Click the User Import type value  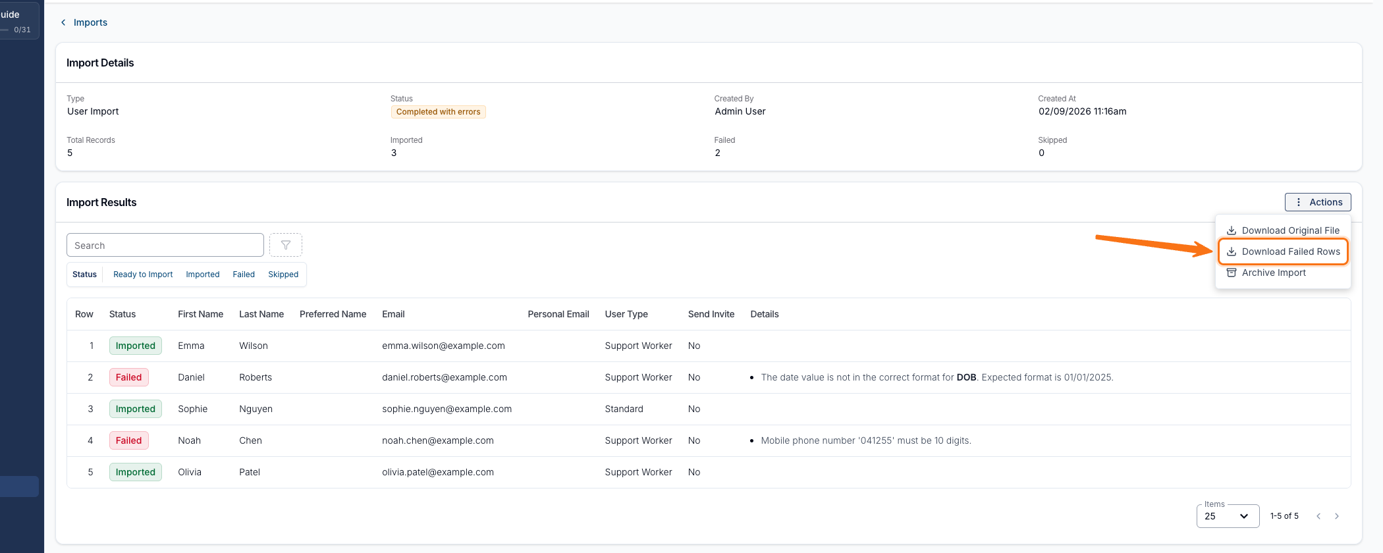click(x=93, y=111)
